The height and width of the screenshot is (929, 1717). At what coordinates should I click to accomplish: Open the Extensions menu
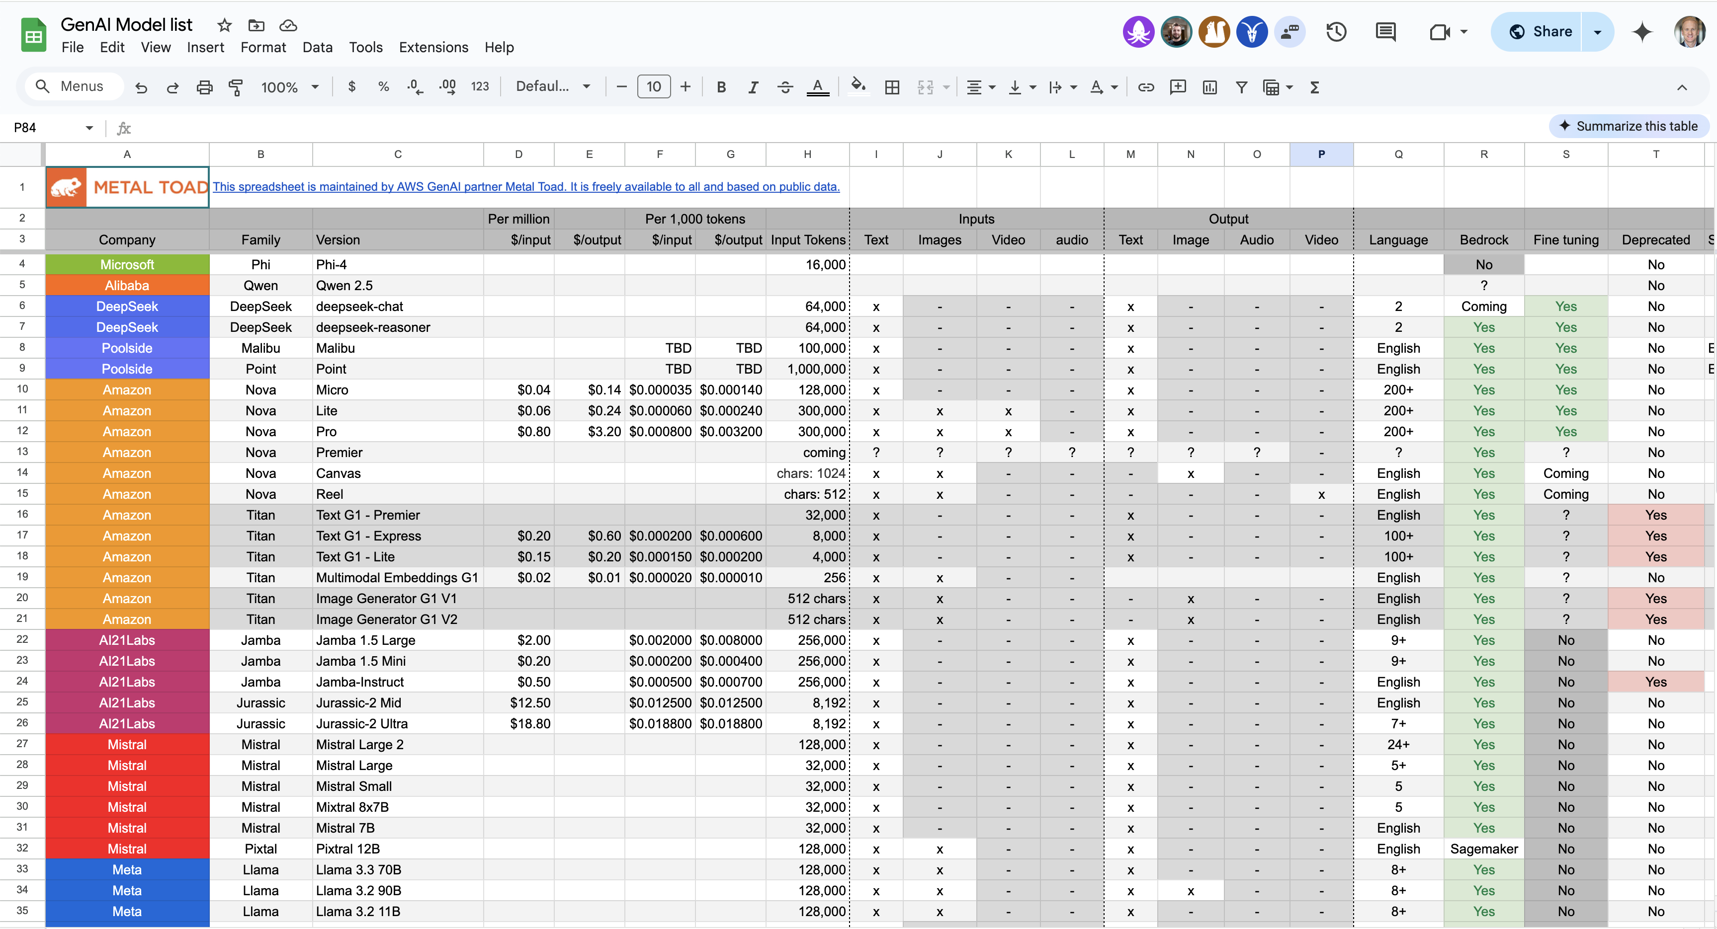pos(433,47)
